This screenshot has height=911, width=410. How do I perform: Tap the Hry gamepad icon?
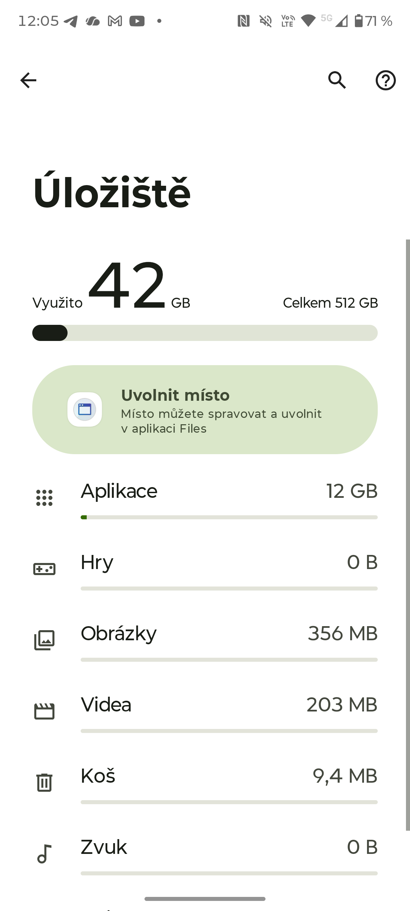click(x=44, y=569)
